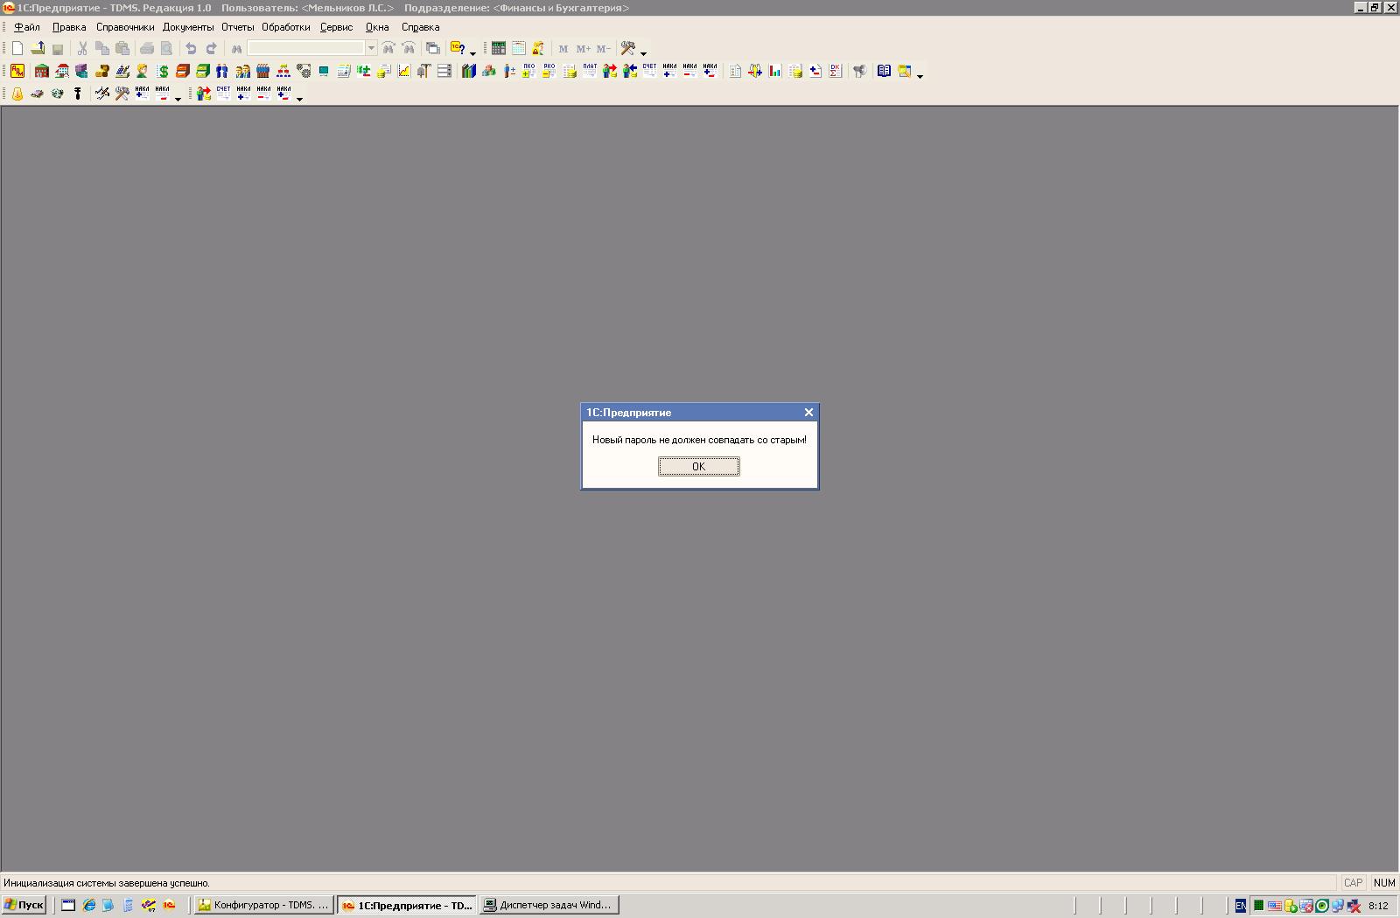This screenshot has height=918, width=1400.
Task: Close the 1С:Предприятие message dialog
Action: pos(808,412)
